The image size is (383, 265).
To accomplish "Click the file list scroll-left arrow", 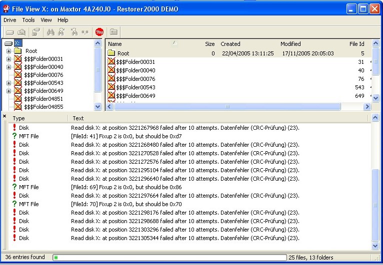I will pos(109,106).
